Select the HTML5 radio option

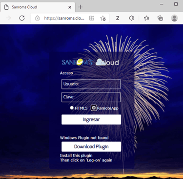[x=72, y=108]
